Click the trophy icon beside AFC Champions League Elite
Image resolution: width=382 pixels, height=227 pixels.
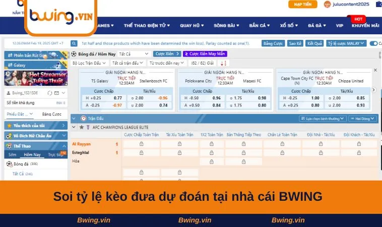click(88, 127)
